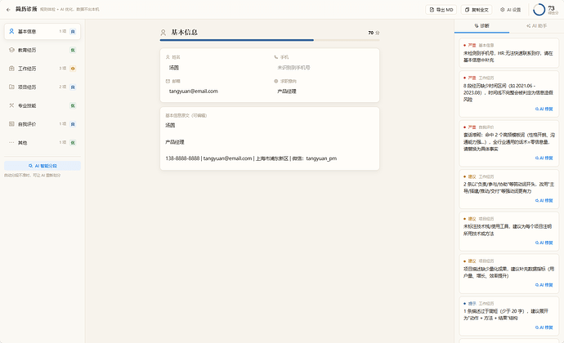Image resolution: width=564 pixels, height=343 pixels.
Task: Click the sparkle icon on AI 助手 tab
Action: (528, 26)
